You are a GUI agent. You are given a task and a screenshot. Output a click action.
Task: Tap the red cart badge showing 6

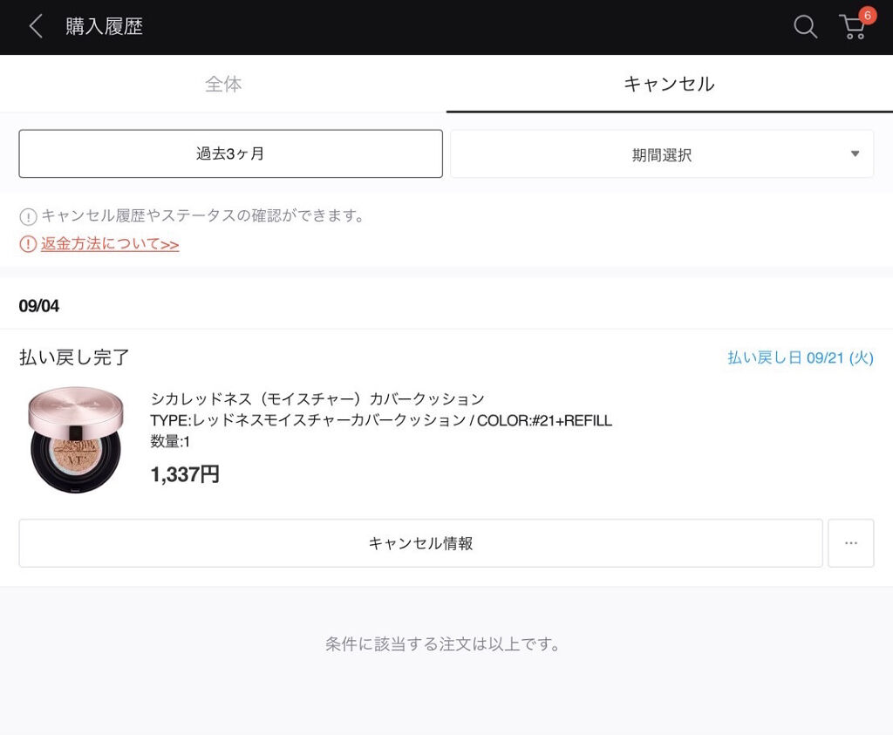(867, 15)
